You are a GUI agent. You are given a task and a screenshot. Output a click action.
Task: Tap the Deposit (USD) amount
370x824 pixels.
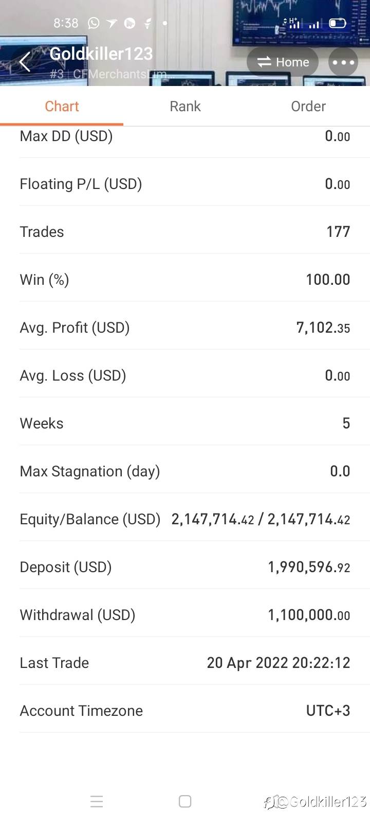coord(309,567)
